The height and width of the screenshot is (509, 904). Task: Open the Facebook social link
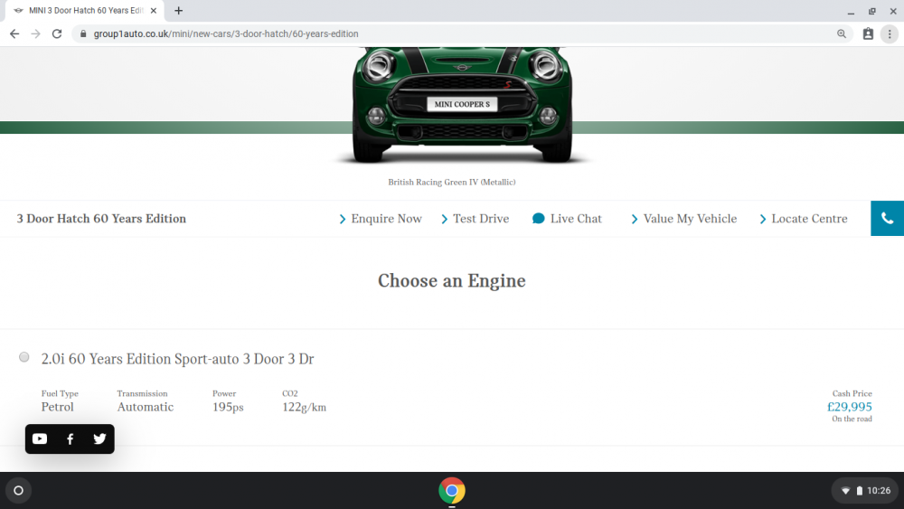tap(70, 439)
